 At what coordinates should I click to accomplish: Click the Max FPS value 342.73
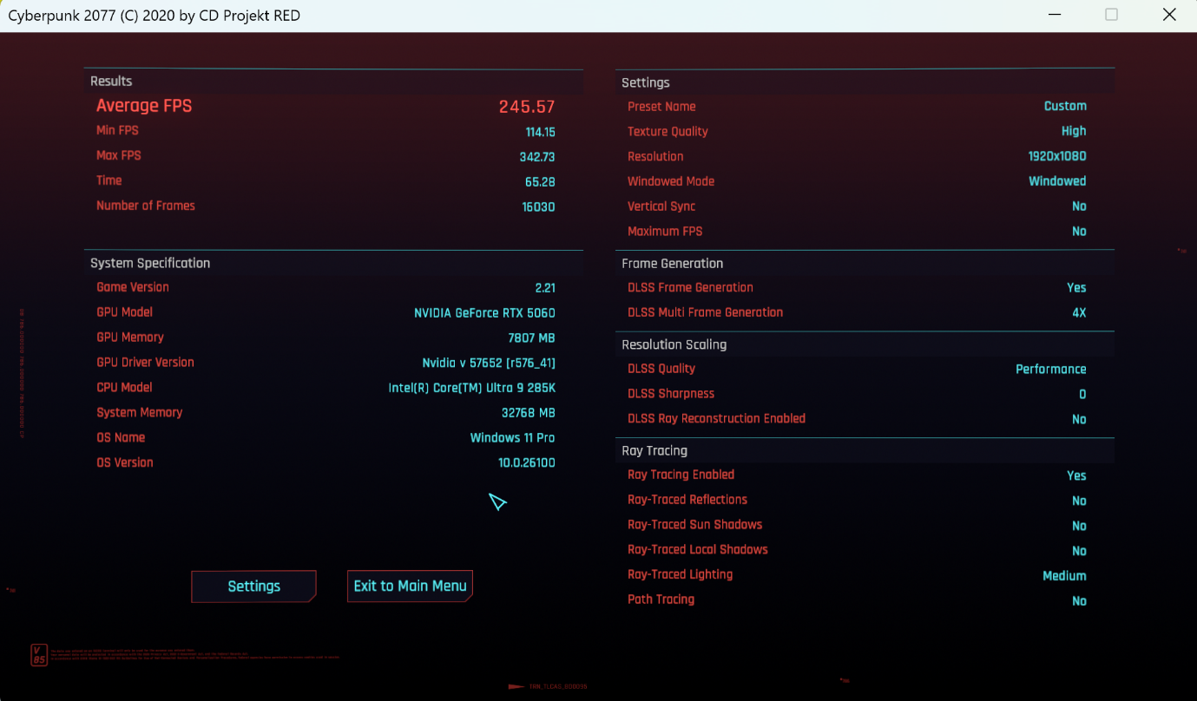(x=537, y=157)
